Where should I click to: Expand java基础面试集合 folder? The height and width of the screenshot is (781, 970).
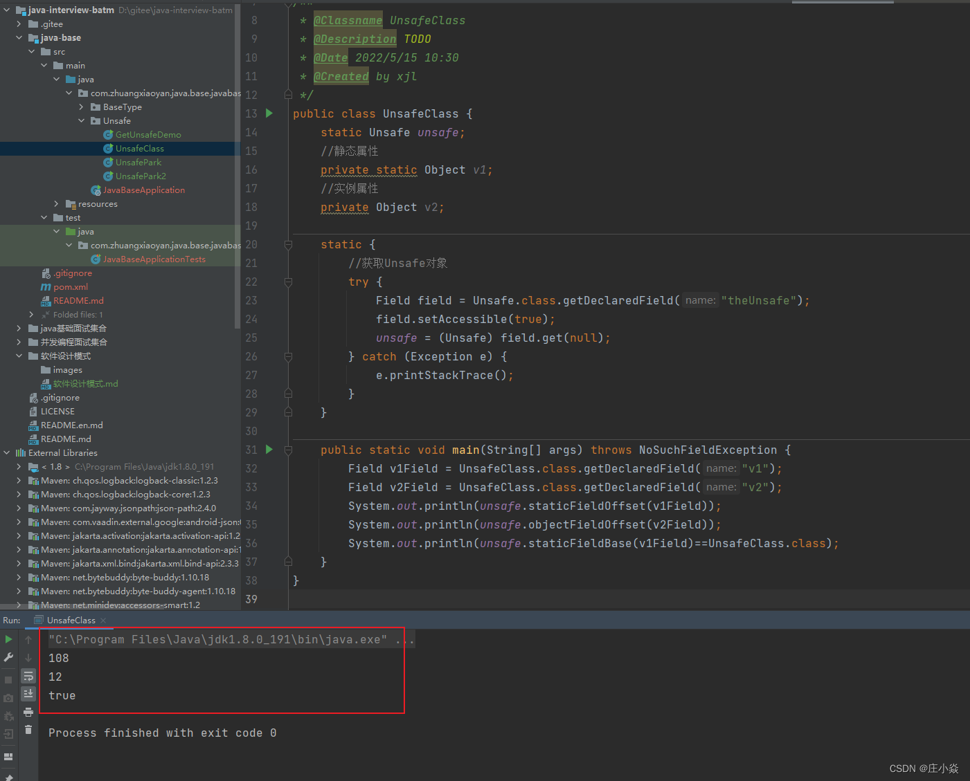19,329
